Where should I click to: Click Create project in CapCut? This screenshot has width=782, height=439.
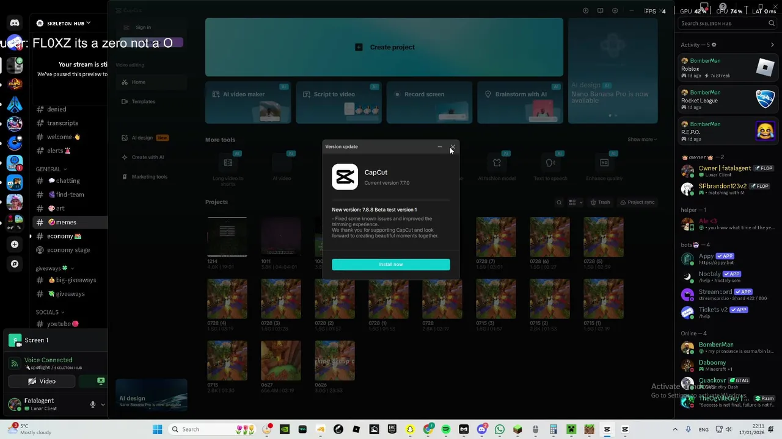[x=384, y=47]
